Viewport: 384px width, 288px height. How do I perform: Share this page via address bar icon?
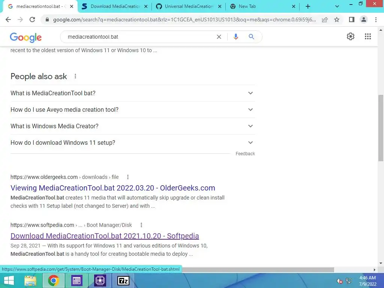coord(325,19)
